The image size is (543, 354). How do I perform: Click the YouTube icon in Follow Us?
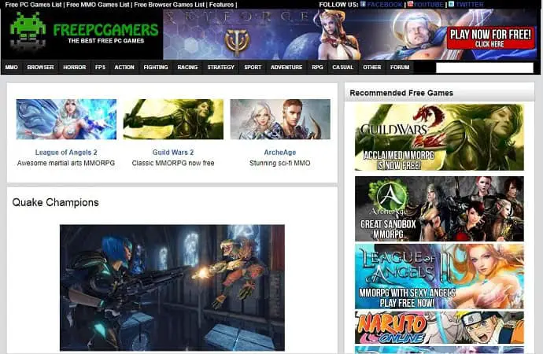click(x=410, y=4)
